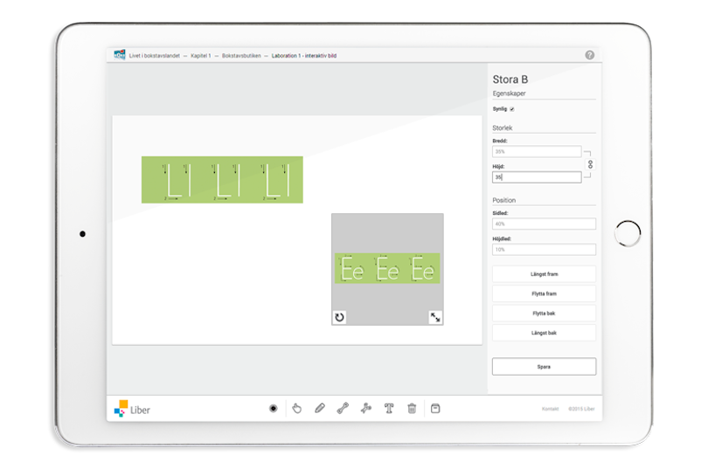Click the rotate handle on Ee image
The width and height of the screenshot is (708, 469).
339,317
